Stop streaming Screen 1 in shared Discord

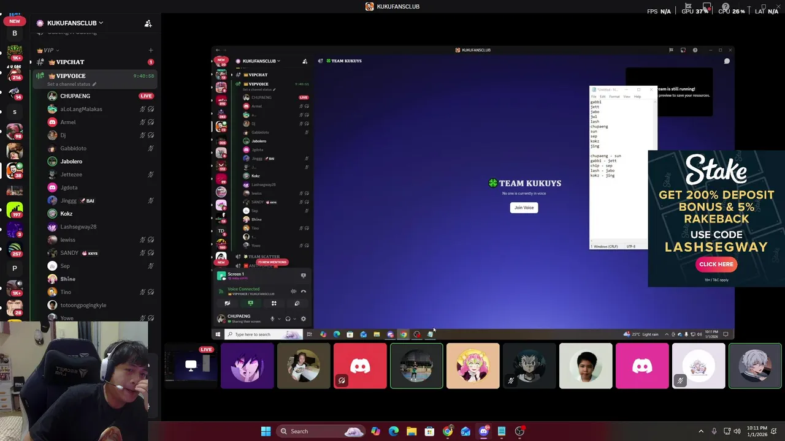pos(303,276)
